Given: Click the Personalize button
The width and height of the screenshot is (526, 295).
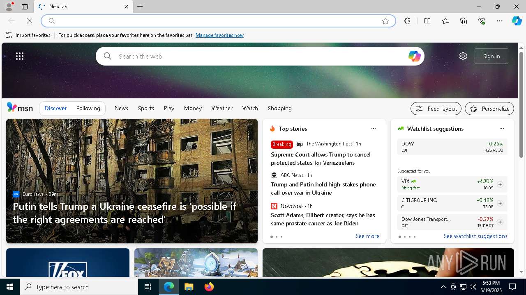Looking at the screenshot, I should click(489, 109).
